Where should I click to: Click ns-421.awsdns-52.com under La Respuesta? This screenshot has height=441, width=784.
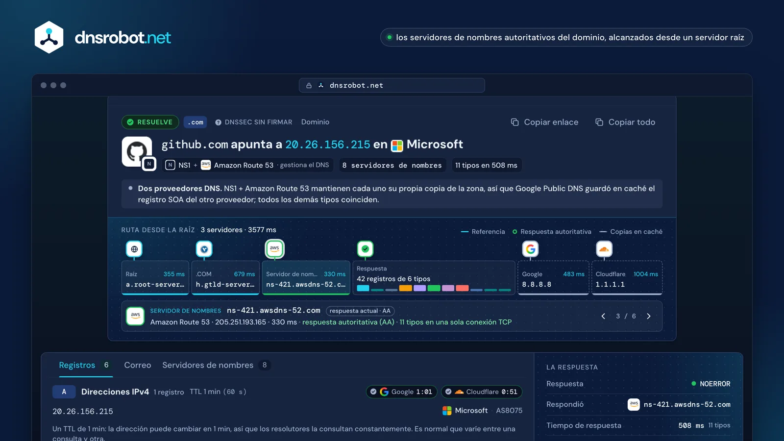(687, 404)
